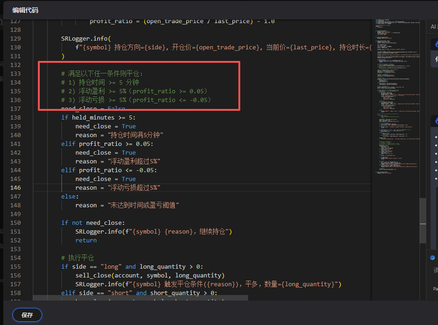Click line number 138 in the gutter
The height and width of the screenshot is (325, 438).
15,118
